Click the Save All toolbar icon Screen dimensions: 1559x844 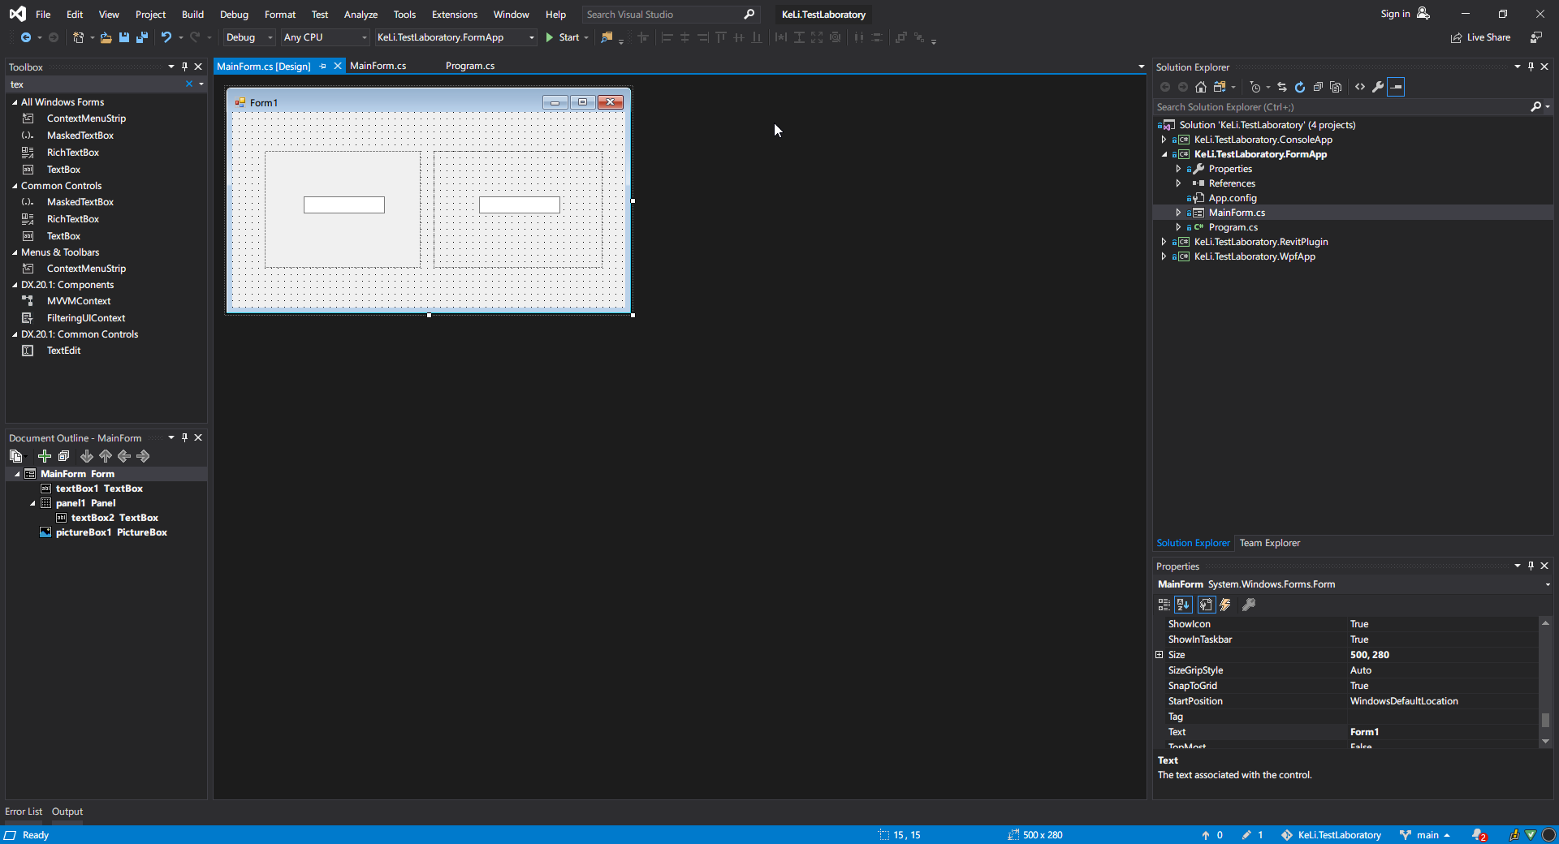142,37
